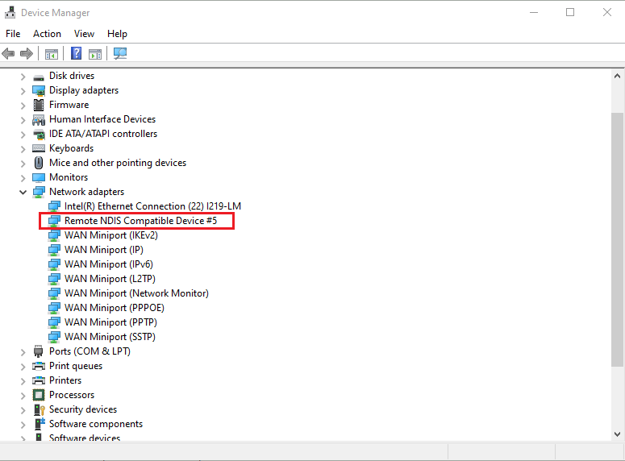Click the Display adapters category icon
This screenshot has height=461, width=625.
click(x=39, y=91)
